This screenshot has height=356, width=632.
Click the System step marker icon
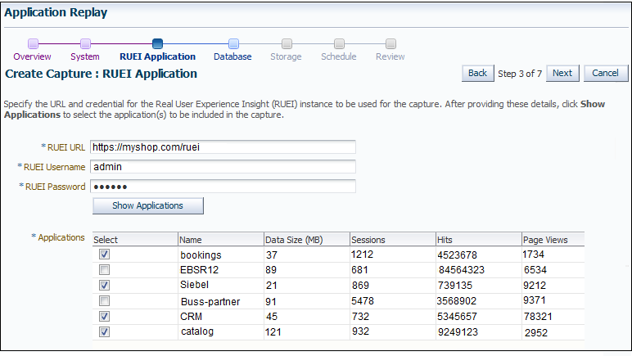tap(85, 43)
